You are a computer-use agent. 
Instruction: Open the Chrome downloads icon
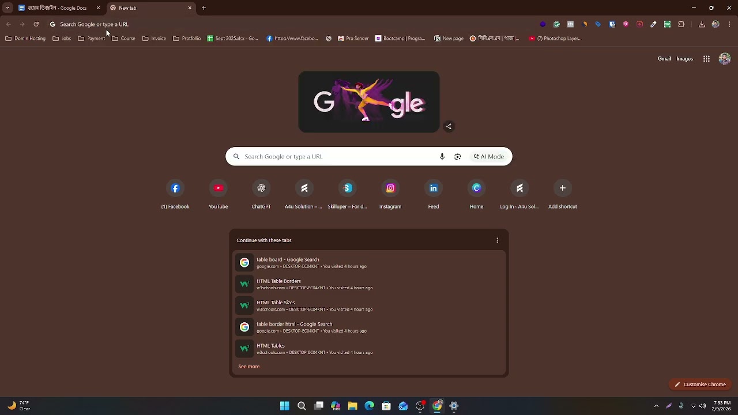click(702, 24)
